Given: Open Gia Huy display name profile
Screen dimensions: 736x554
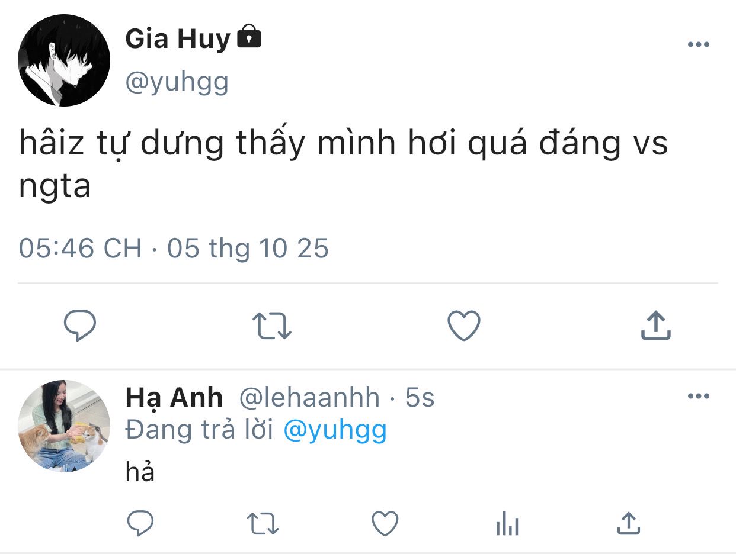Looking at the screenshot, I should coord(177,40).
